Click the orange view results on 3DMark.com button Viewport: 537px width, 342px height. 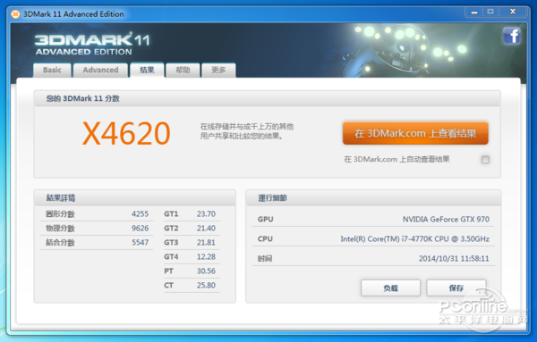click(415, 133)
